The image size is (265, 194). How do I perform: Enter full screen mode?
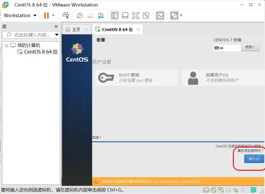[136, 16]
